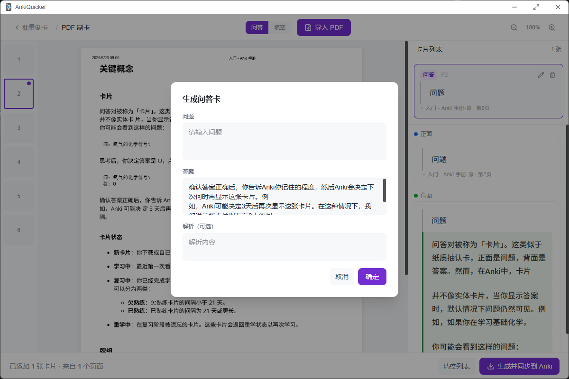The image size is (569, 379).
Task: Minimize the AnkiQuicker window
Action: (x=514, y=7)
